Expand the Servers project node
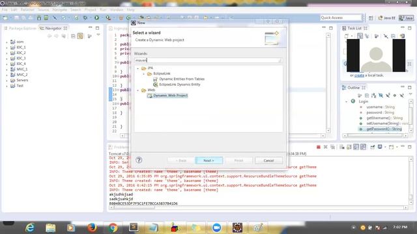The width and height of the screenshot is (417, 234). [7, 81]
